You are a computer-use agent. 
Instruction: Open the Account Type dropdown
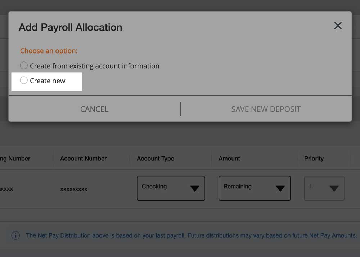(x=171, y=188)
